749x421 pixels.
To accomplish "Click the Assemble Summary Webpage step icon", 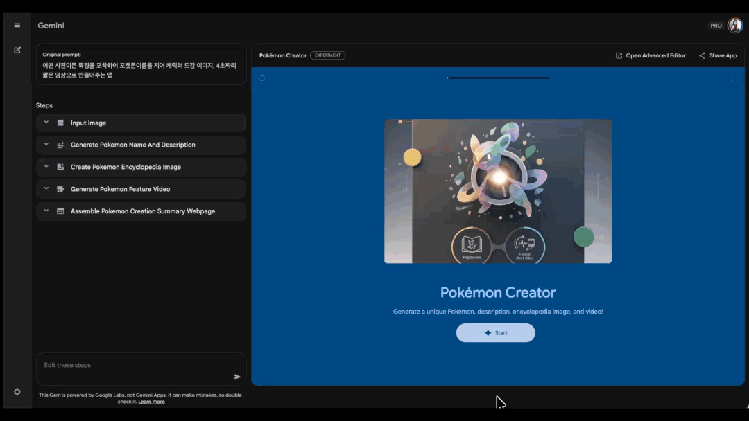I will click(x=60, y=211).
